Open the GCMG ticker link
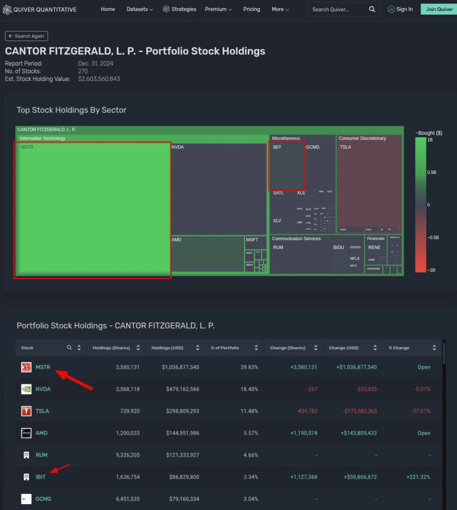The width and height of the screenshot is (457, 510). [43, 499]
